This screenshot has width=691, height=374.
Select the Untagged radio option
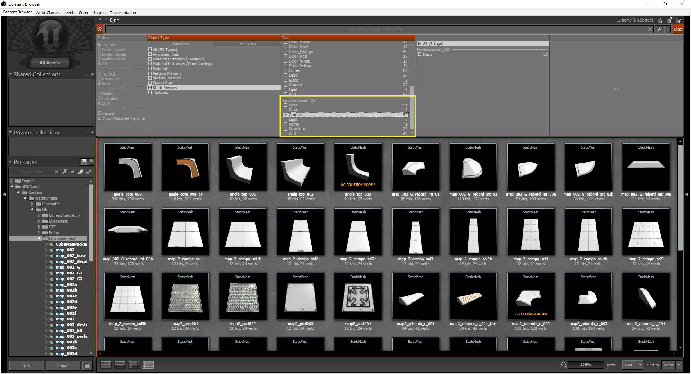click(99, 79)
